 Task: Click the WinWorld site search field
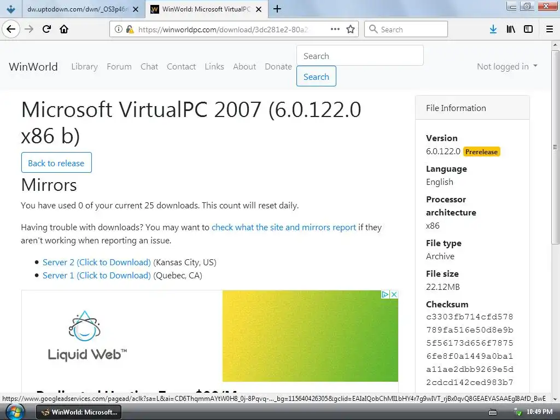coord(360,56)
